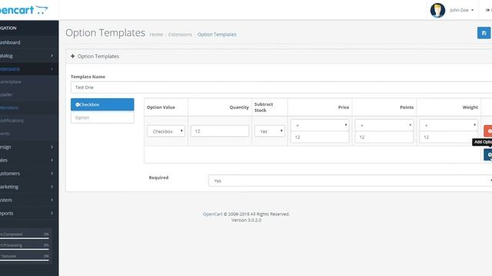The height and width of the screenshot is (276, 492).
Task: Click the Option search input field
Action: point(102,117)
